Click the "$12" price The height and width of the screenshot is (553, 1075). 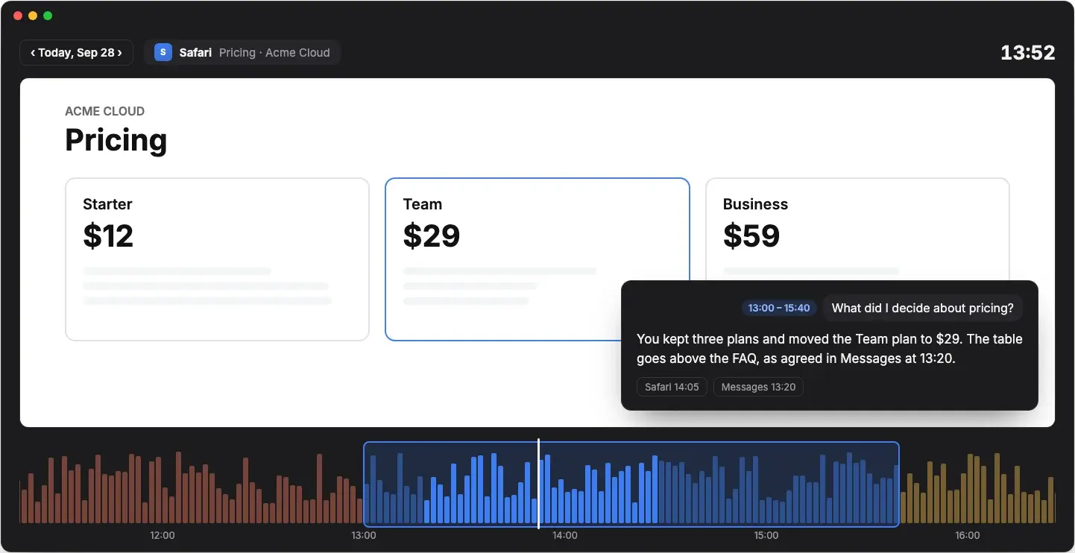(x=108, y=236)
